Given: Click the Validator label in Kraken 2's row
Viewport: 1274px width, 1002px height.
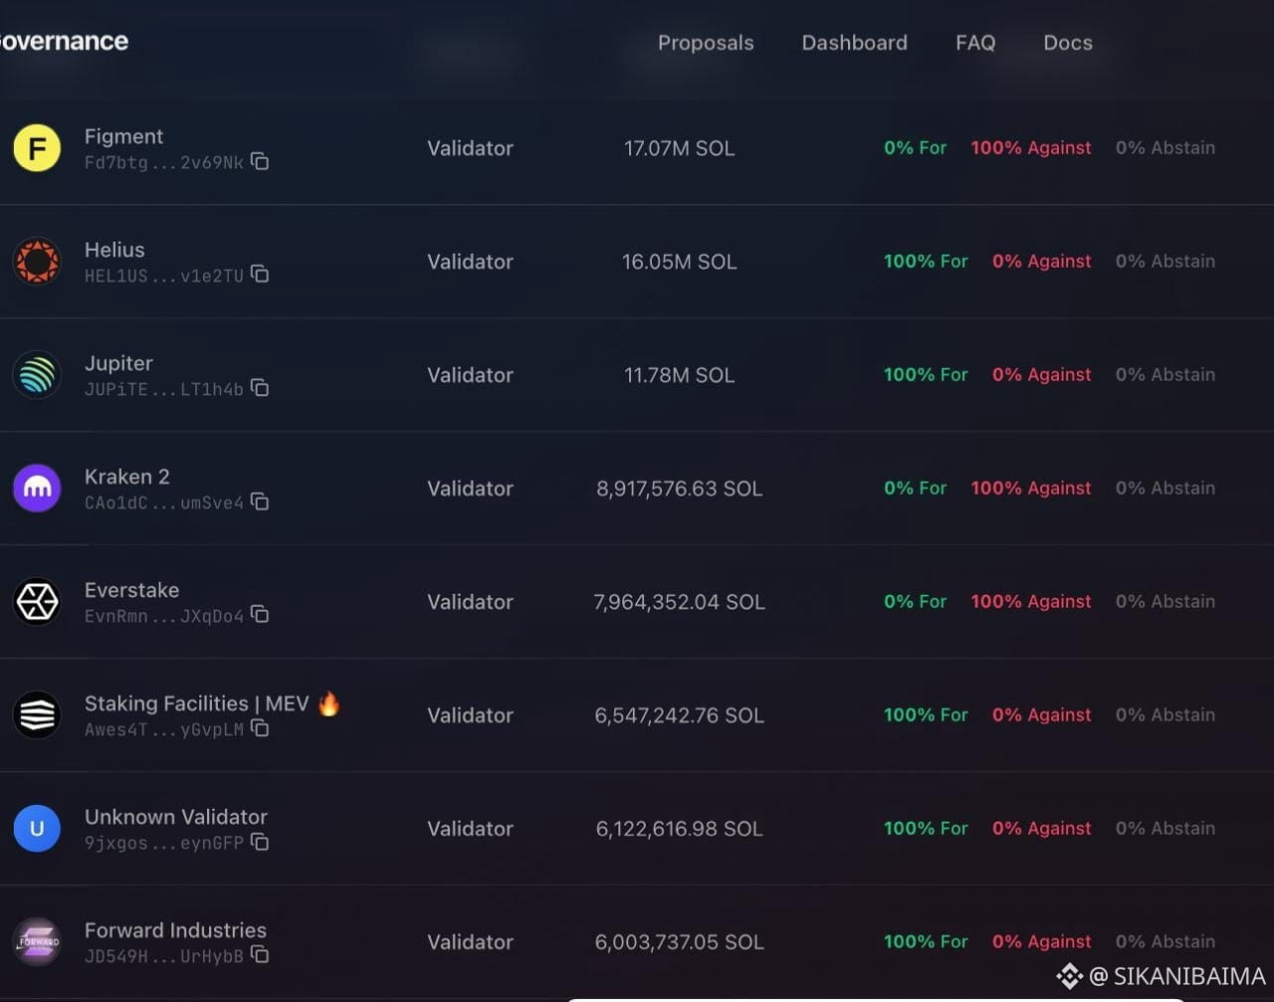Looking at the screenshot, I should coord(470,489).
